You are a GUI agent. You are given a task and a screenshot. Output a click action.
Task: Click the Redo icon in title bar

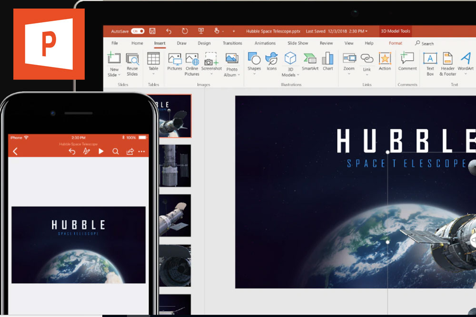pos(185,31)
